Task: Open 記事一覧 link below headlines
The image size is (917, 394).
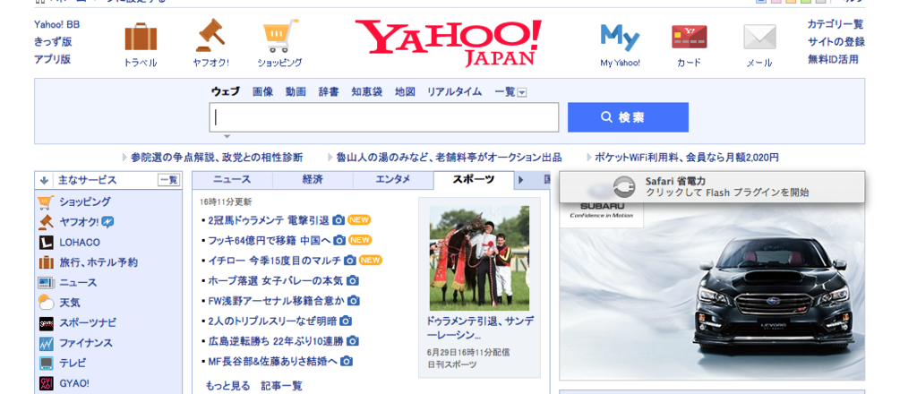Action: click(281, 386)
